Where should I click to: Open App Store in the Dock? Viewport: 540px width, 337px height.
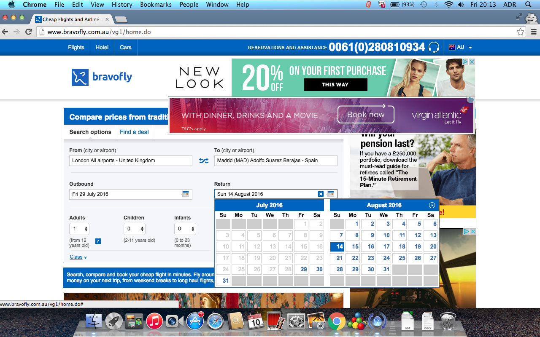[195, 322]
